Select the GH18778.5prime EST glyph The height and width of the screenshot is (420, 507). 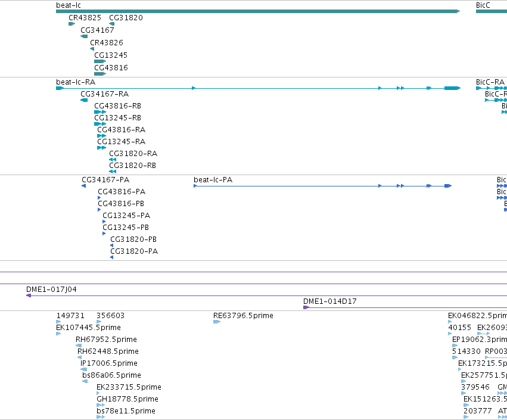coord(101,405)
